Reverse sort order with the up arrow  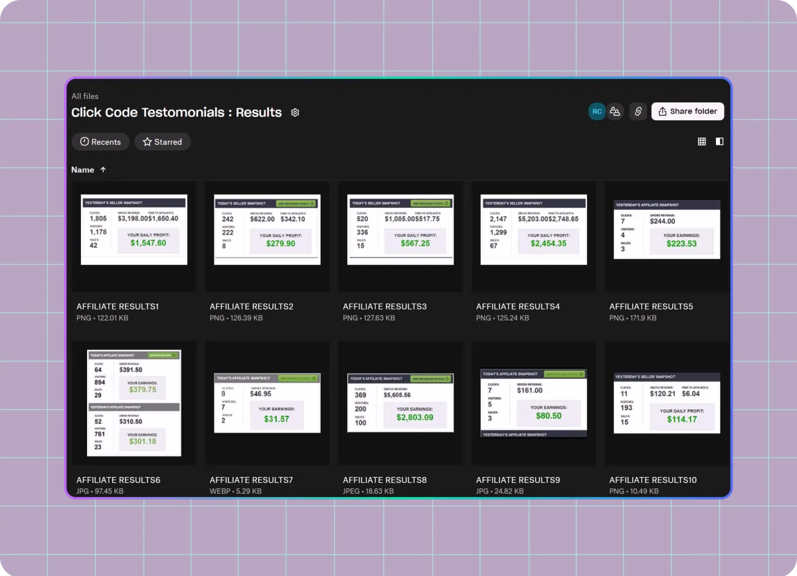tap(103, 170)
